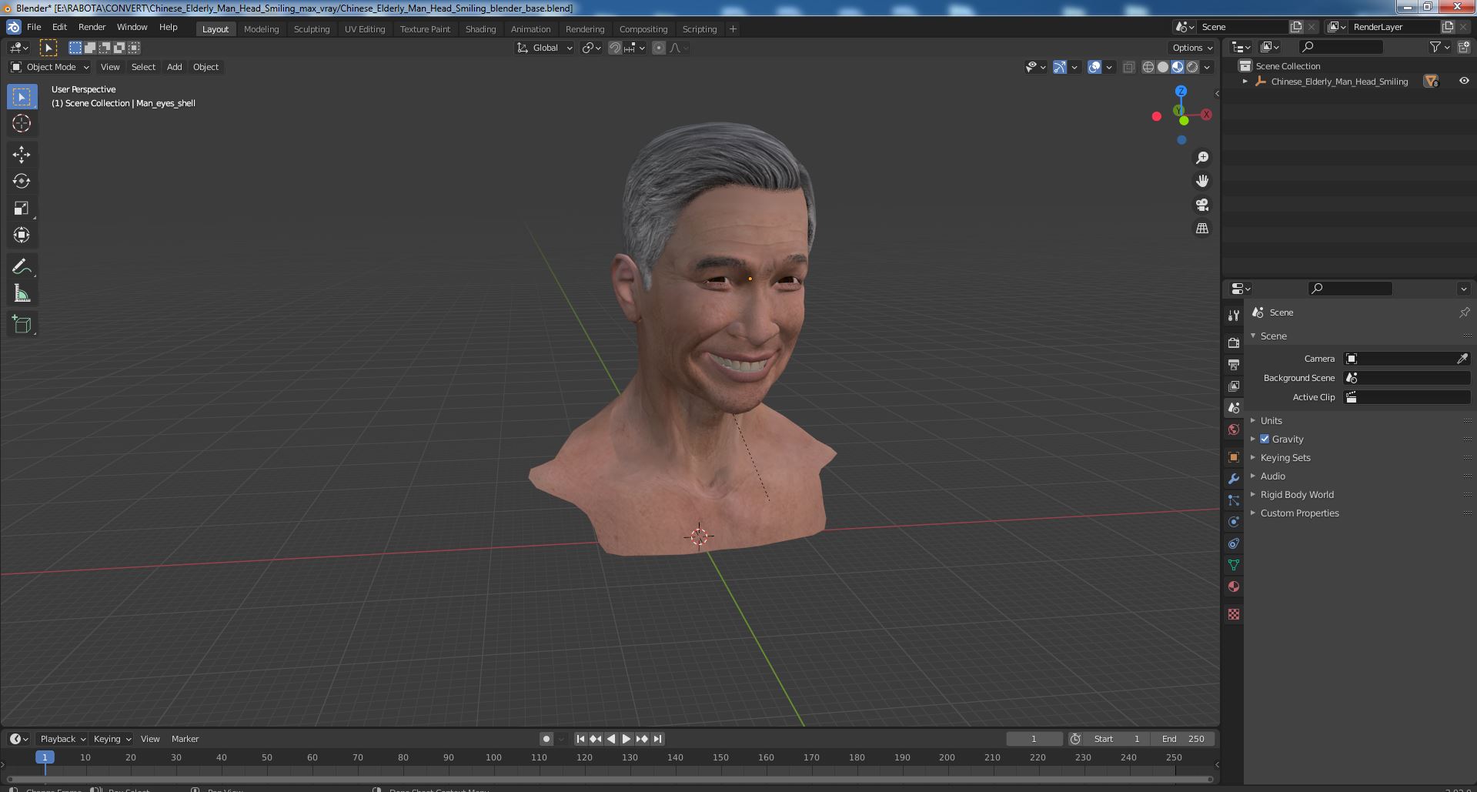Select the Add Cube tool
This screenshot has height=792, width=1477.
point(22,325)
